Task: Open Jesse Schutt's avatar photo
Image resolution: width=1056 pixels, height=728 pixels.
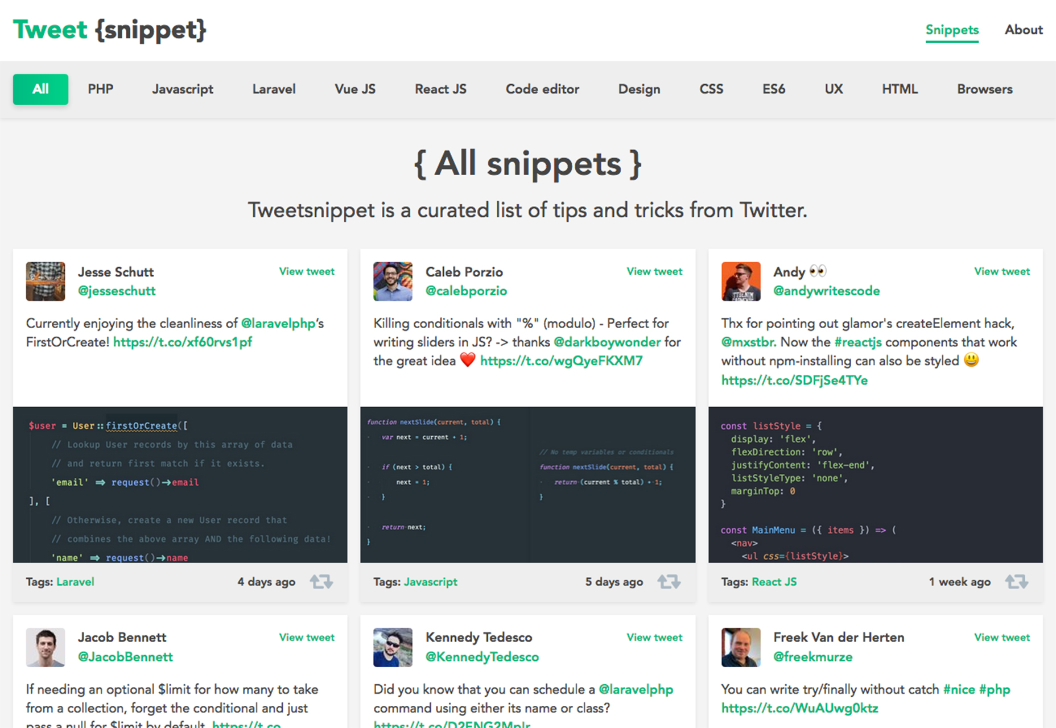Action: click(46, 281)
